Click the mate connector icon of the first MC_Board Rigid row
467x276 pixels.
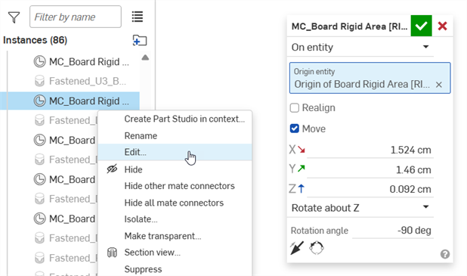(x=39, y=62)
